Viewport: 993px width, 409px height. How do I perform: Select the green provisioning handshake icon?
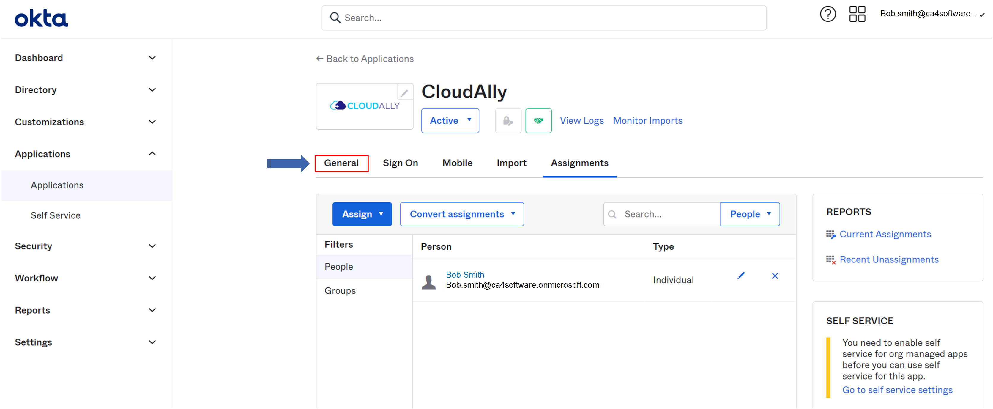(x=538, y=120)
